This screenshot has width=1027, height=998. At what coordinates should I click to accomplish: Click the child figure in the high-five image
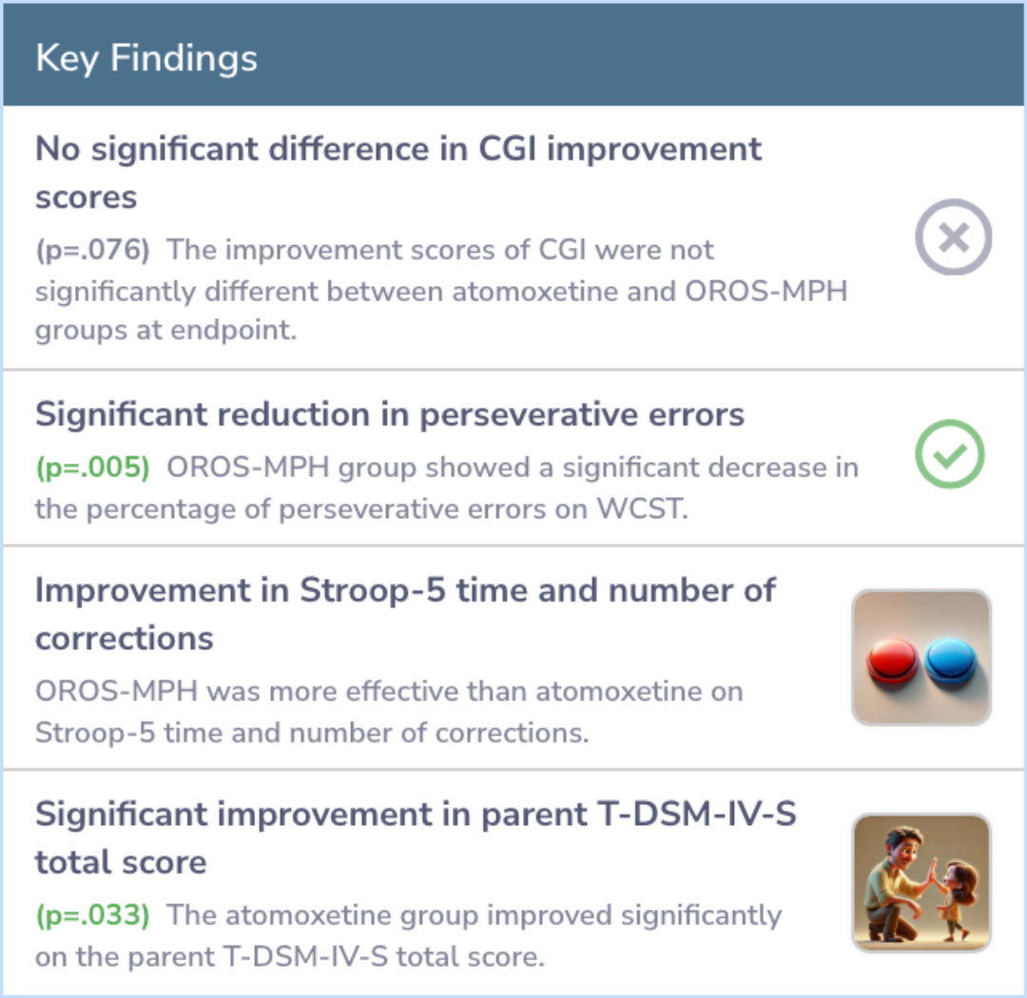point(959,899)
